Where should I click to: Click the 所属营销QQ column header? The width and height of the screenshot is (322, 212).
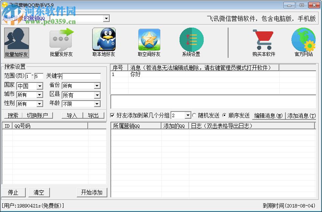[x=136, y=126]
